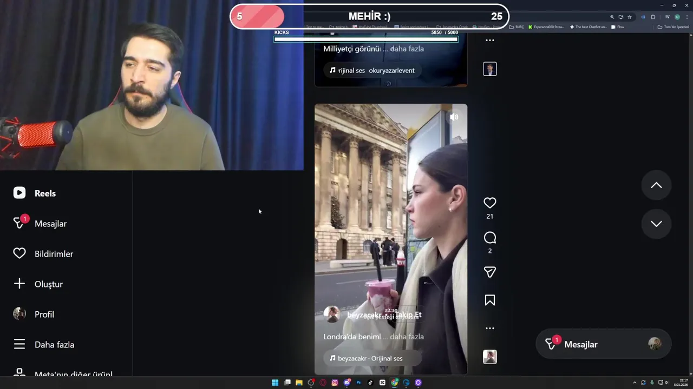The image size is (693, 389).
Task: Open Task View on the taskbar
Action: pyautogui.click(x=287, y=383)
